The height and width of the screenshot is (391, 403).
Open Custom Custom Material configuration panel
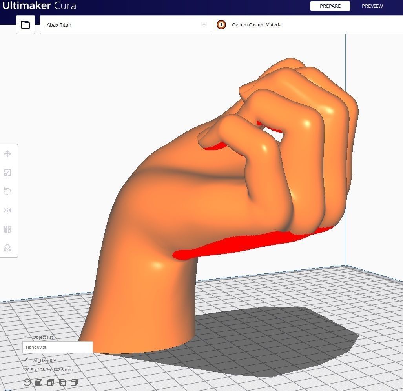point(307,25)
